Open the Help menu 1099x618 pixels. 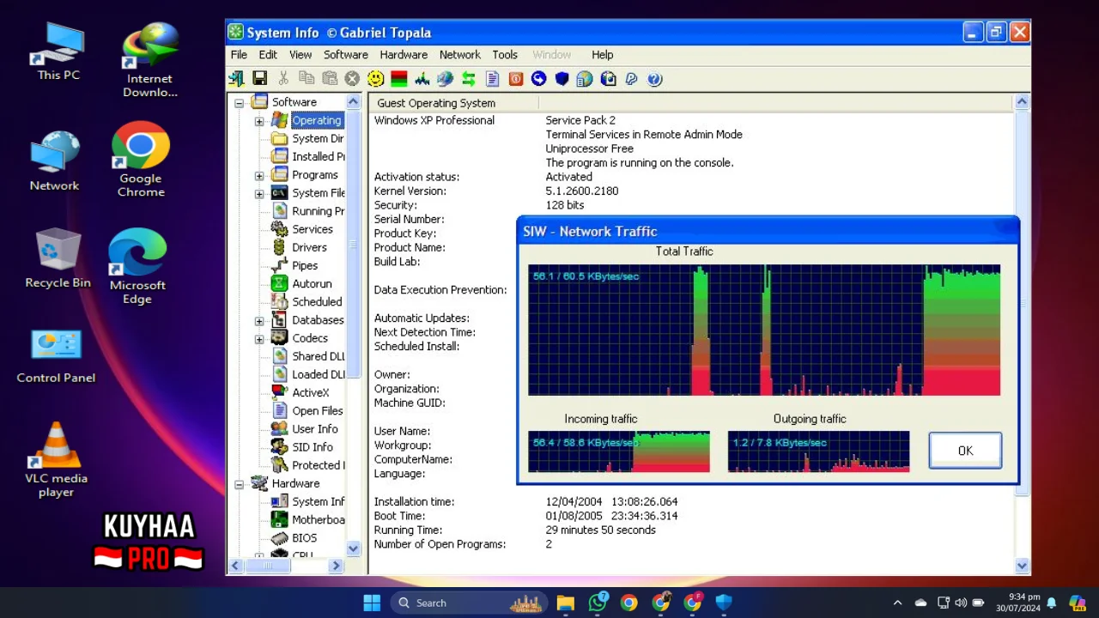click(x=602, y=54)
